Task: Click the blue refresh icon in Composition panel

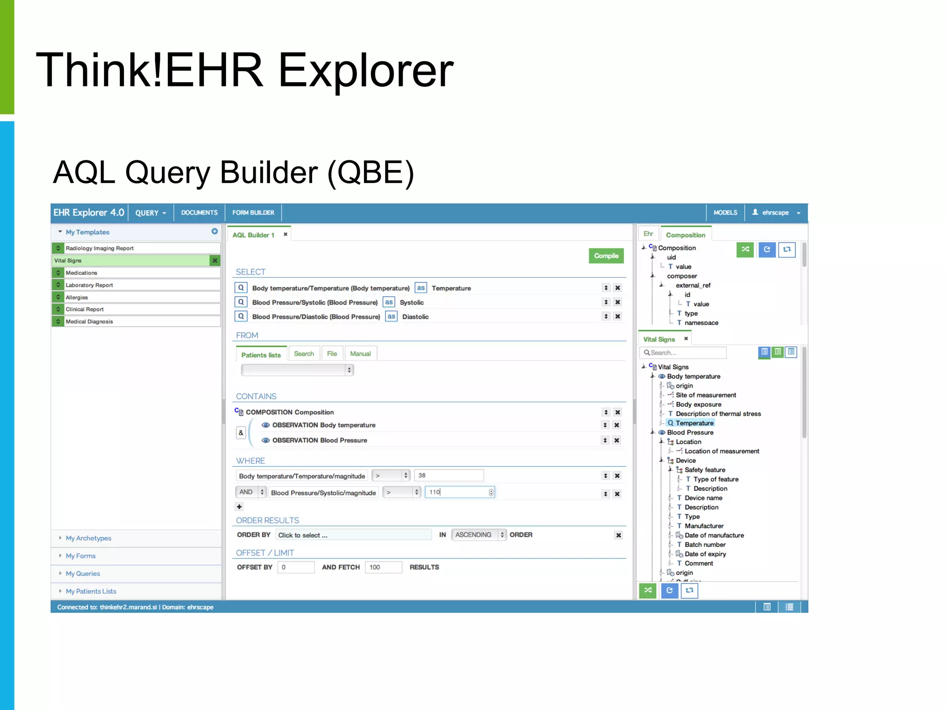Action: (767, 250)
